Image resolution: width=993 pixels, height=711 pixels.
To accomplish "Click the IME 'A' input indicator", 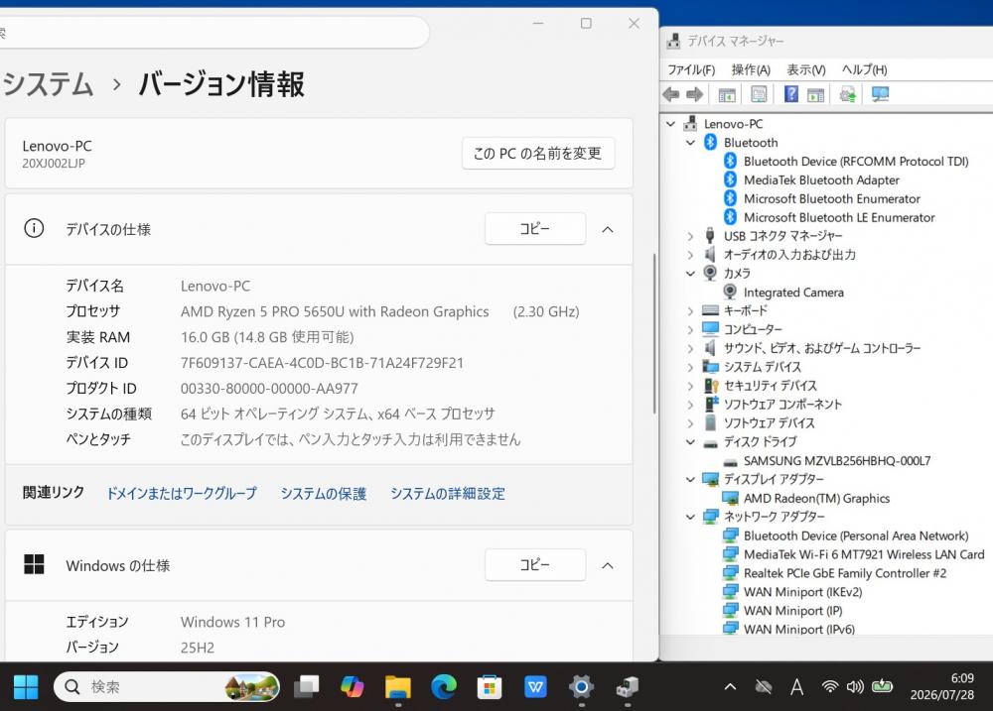I will tap(796, 687).
